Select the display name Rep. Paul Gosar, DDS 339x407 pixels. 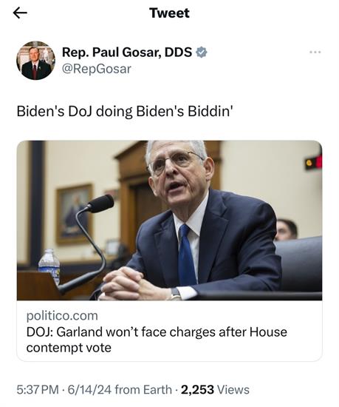[127, 53]
